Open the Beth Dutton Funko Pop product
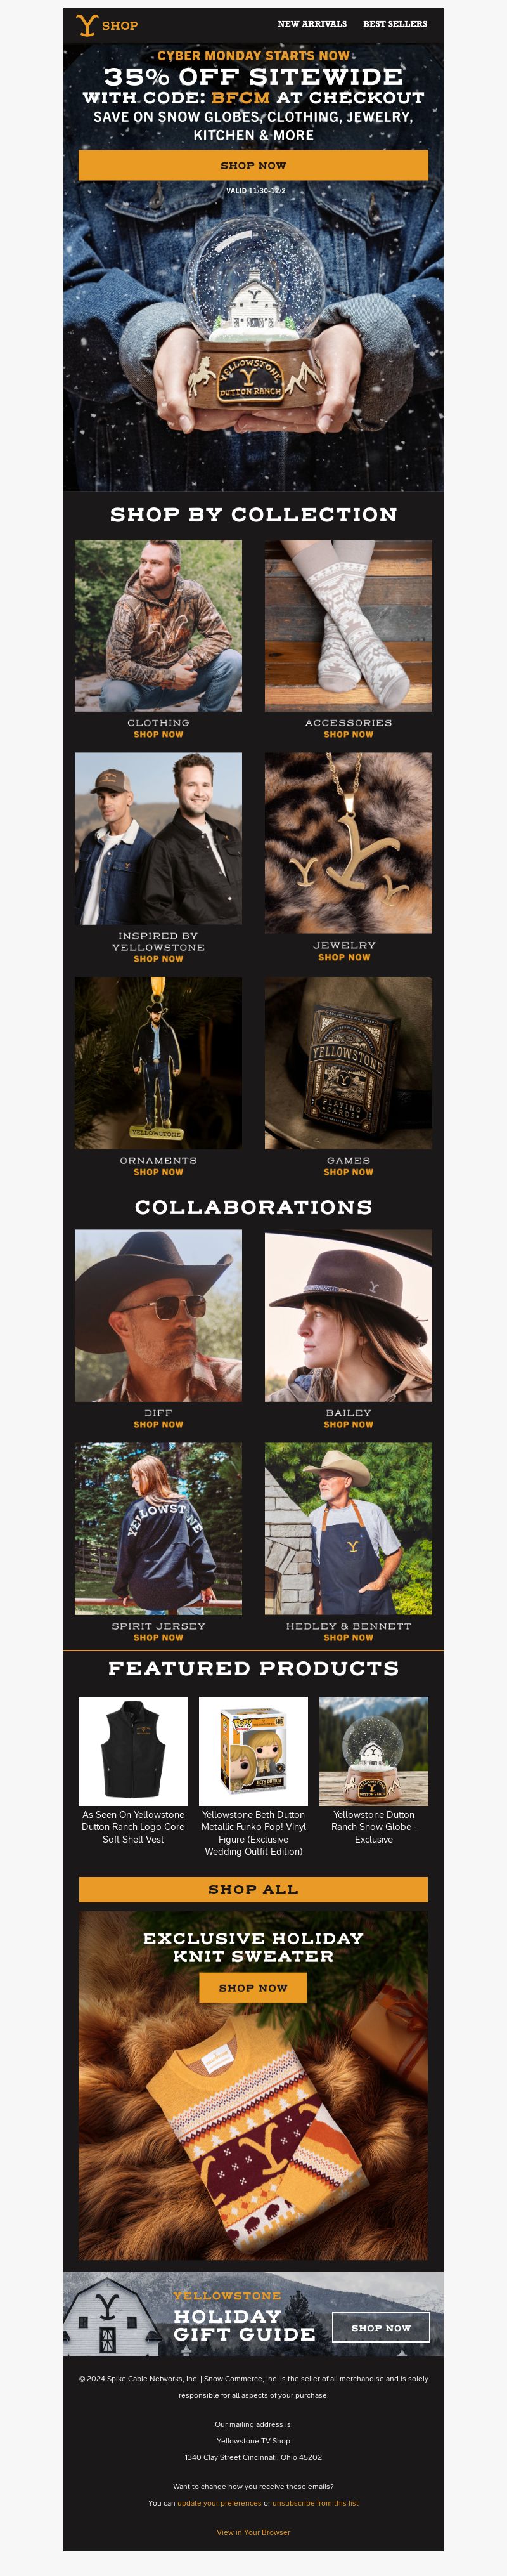507x2576 pixels. 253,1751
